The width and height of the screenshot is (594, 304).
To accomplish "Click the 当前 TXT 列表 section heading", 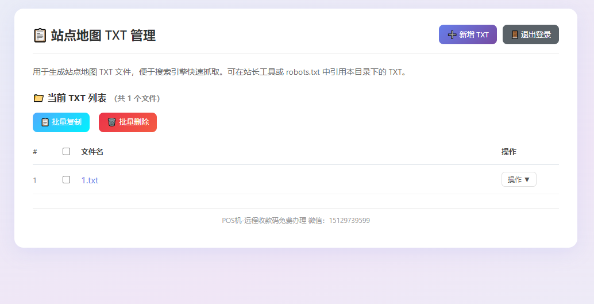I will click(x=77, y=98).
